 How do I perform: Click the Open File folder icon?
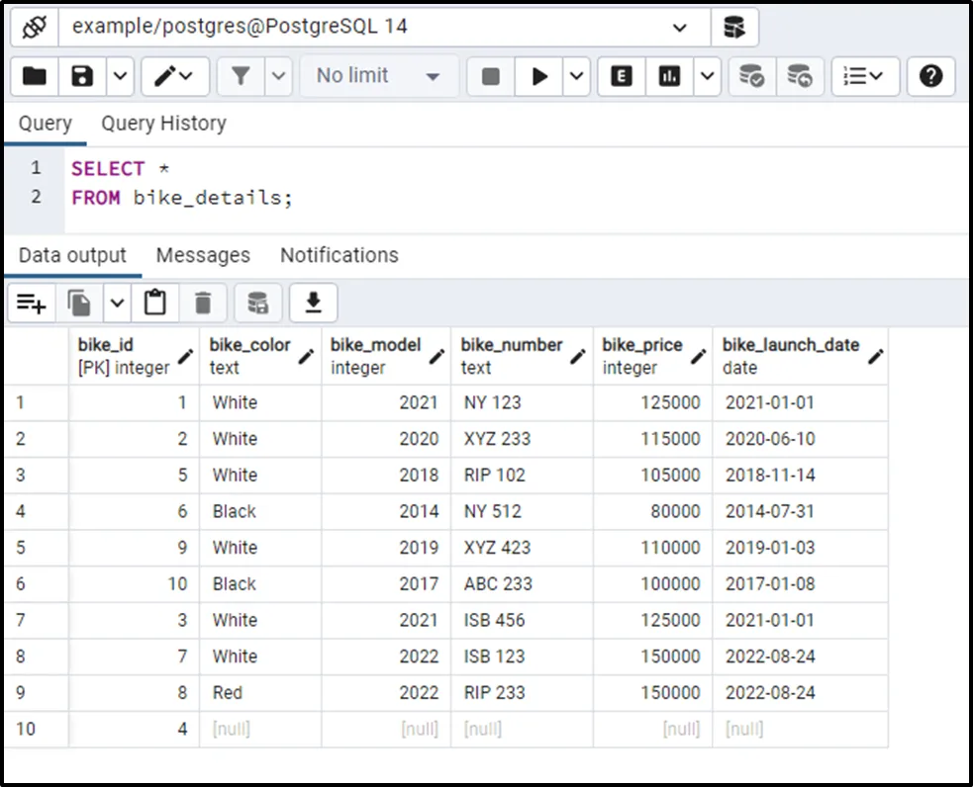click(35, 76)
